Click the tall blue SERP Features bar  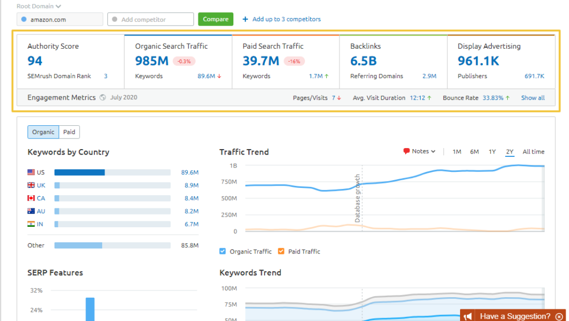pyautogui.click(x=90, y=309)
